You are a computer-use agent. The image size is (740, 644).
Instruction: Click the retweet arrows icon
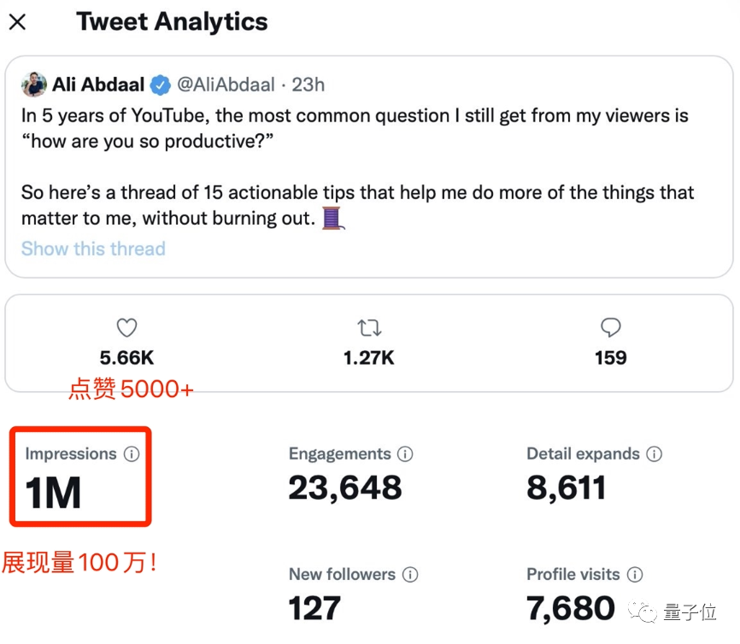tap(369, 327)
